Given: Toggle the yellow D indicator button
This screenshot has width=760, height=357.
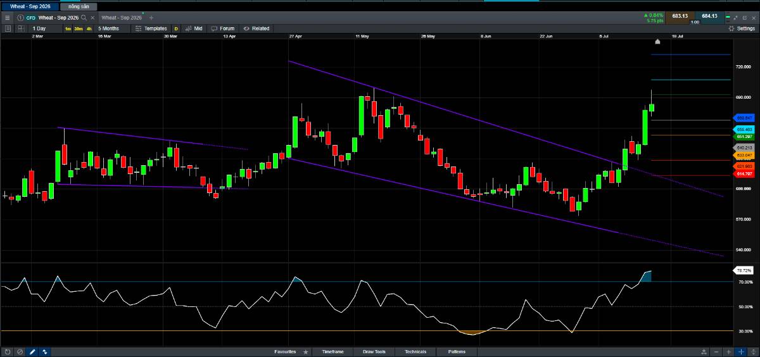Looking at the screenshot, I should tap(175, 28).
